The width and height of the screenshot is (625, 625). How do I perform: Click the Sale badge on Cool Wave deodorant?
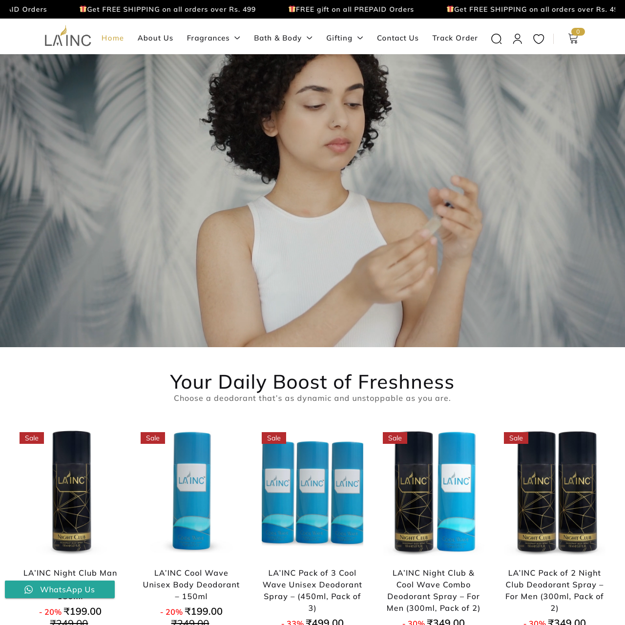coord(153,438)
